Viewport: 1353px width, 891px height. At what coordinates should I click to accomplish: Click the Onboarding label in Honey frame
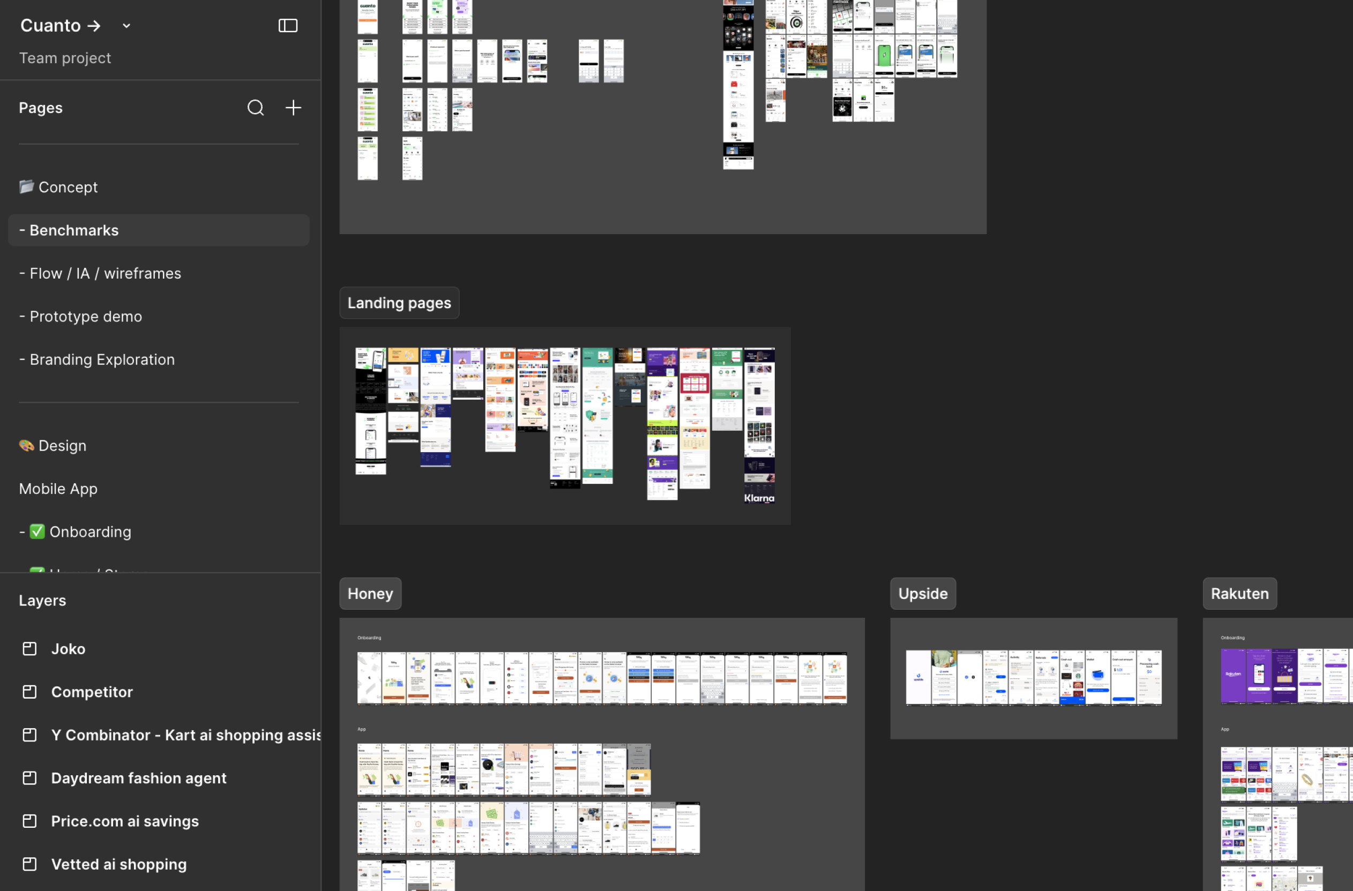pyautogui.click(x=370, y=638)
